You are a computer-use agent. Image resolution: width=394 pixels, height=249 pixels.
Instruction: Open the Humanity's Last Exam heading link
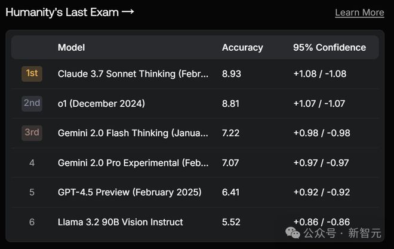[x=69, y=12]
